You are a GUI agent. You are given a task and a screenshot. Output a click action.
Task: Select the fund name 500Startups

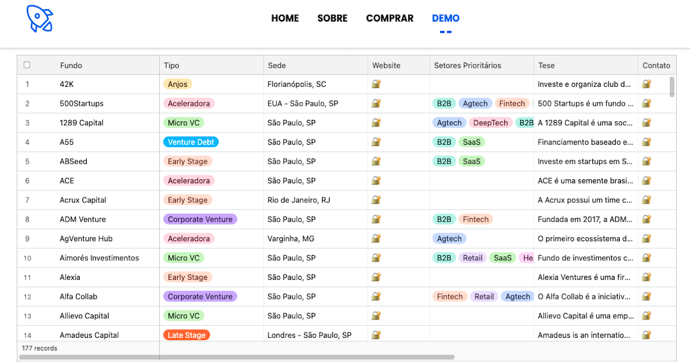click(x=82, y=103)
